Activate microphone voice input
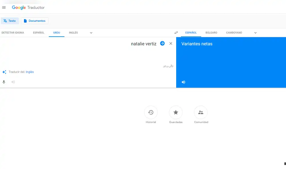This screenshot has width=286, height=169. pos(4,82)
